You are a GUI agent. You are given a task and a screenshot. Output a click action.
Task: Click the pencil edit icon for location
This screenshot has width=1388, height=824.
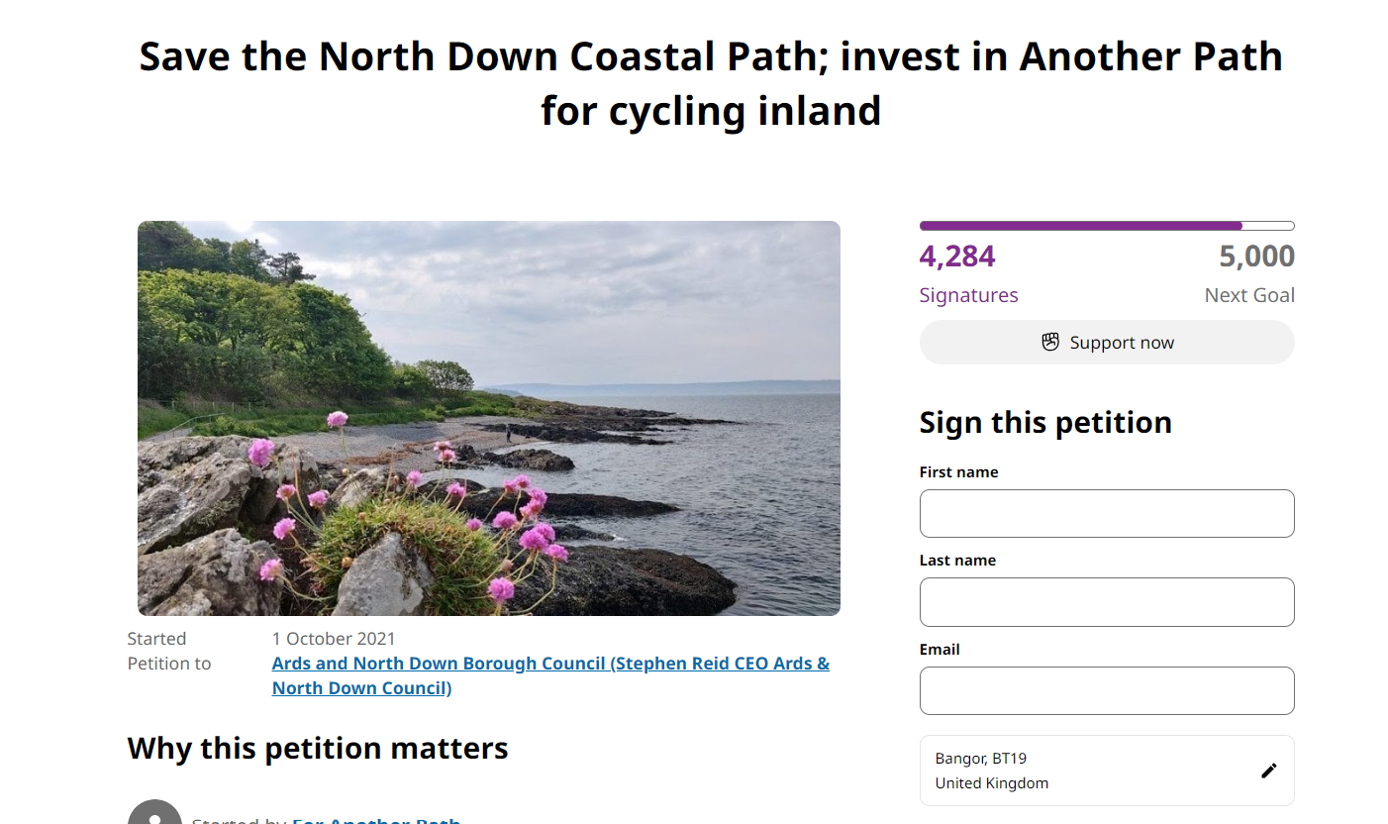[1269, 771]
